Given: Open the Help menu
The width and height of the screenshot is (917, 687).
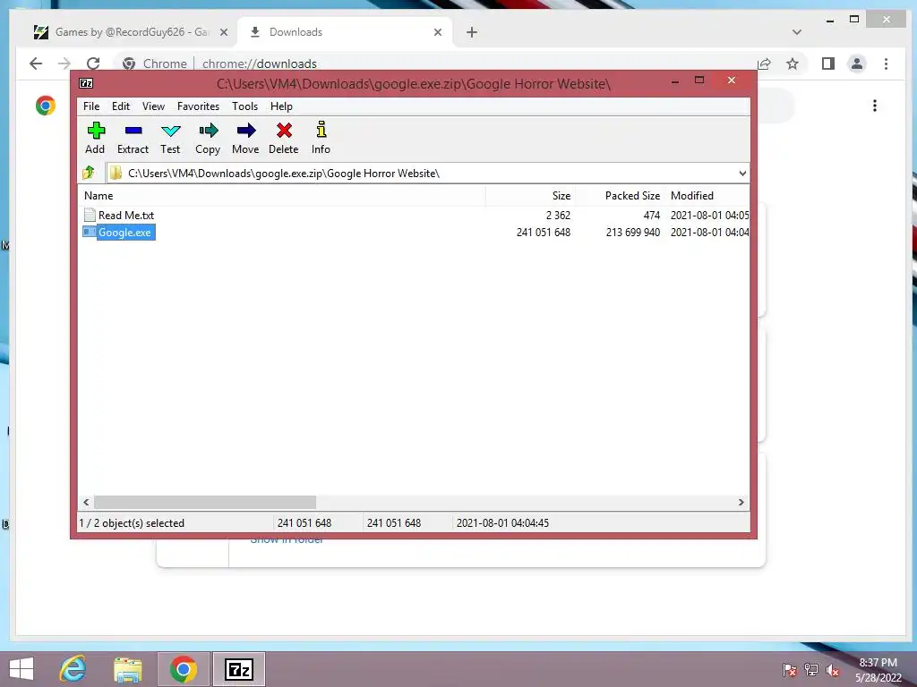Looking at the screenshot, I should [x=281, y=106].
